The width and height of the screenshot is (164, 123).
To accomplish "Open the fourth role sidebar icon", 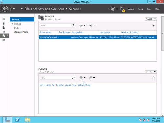I will (4, 31).
